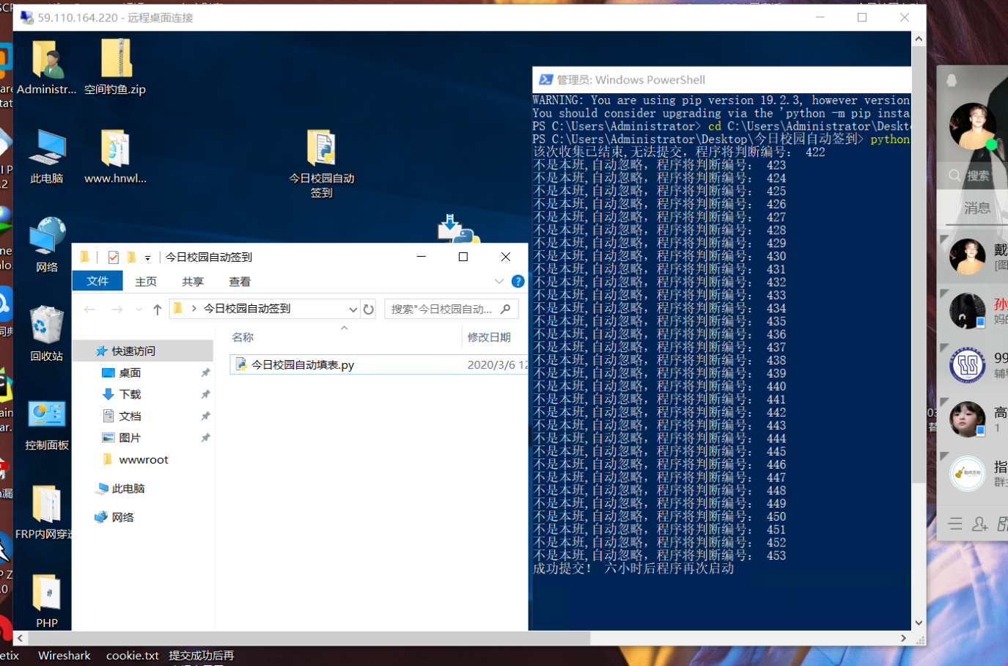Refresh the 今日校园自动签到 folder view
The image size is (1008, 666).
point(369,310)
